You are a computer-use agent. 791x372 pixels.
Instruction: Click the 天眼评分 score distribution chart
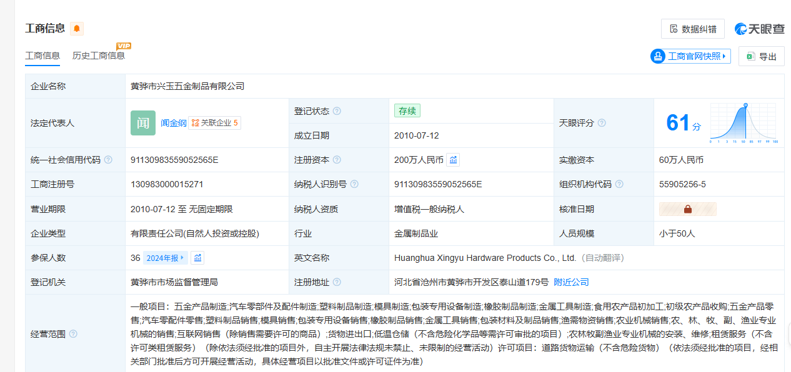click(744, 124)
